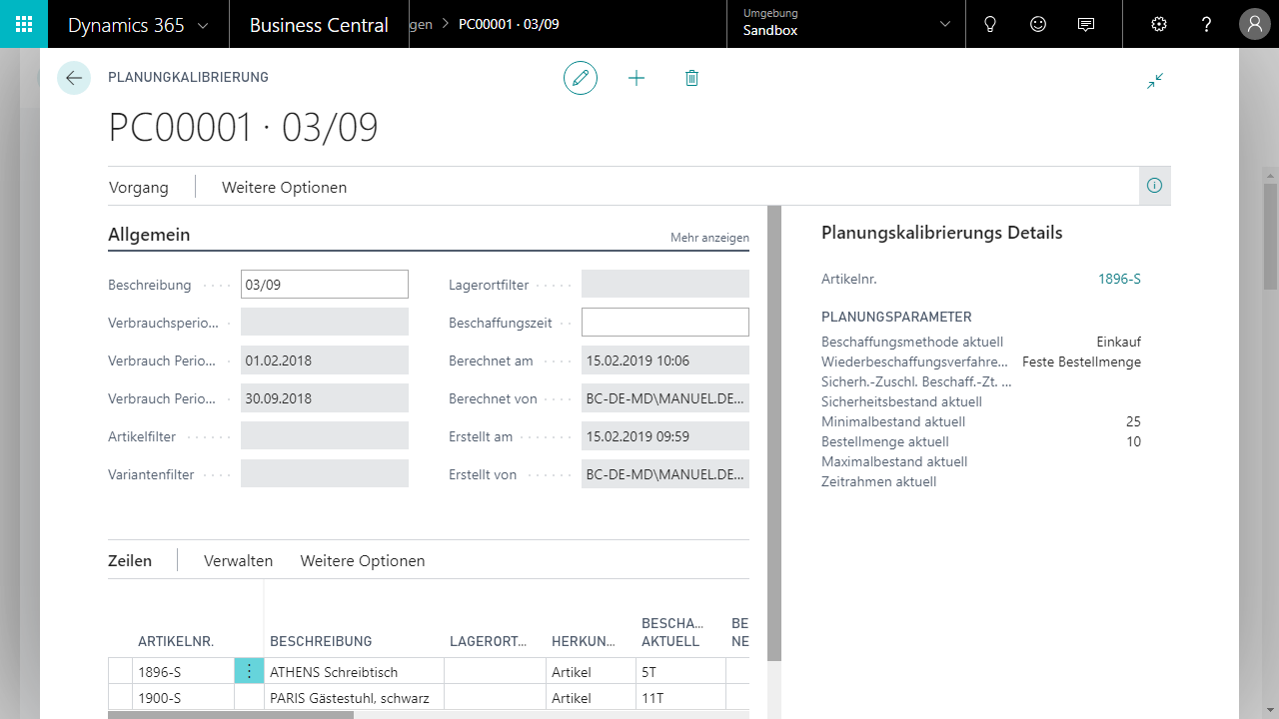Click the lightbulb search icon

tap(990, 24)
